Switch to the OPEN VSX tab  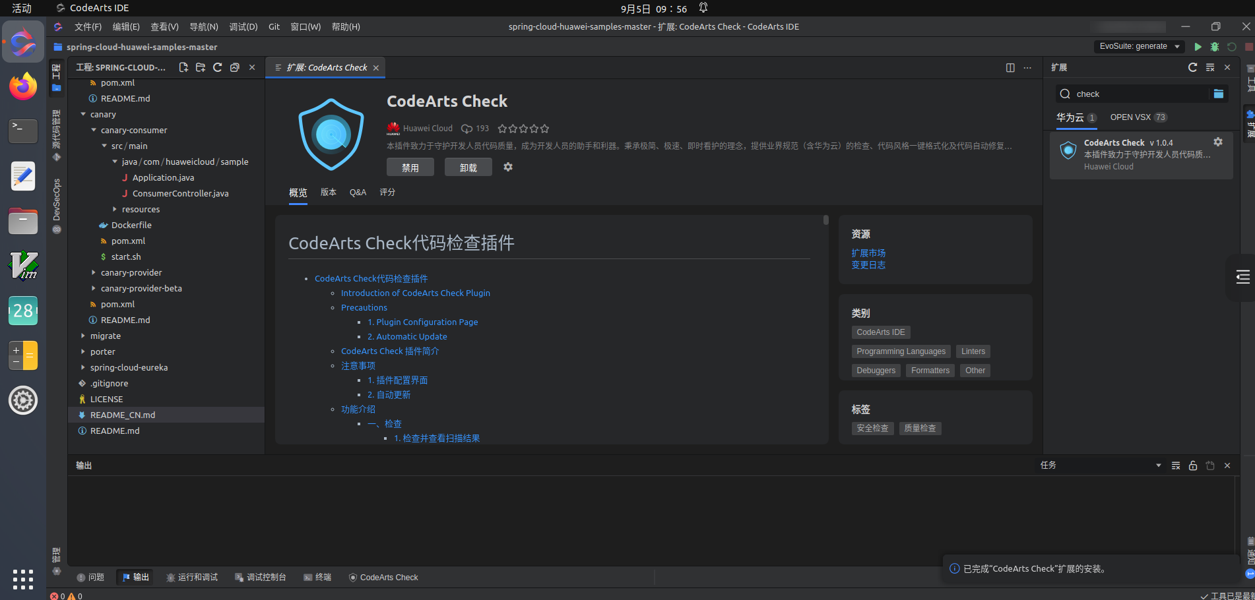pos(1138,117)
